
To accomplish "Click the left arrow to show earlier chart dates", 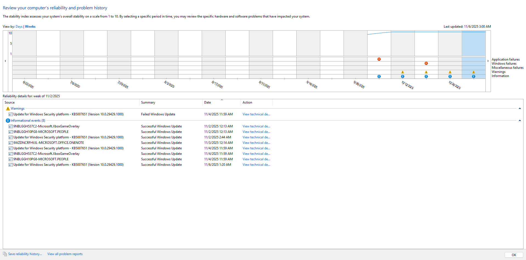I will [5, 61].
